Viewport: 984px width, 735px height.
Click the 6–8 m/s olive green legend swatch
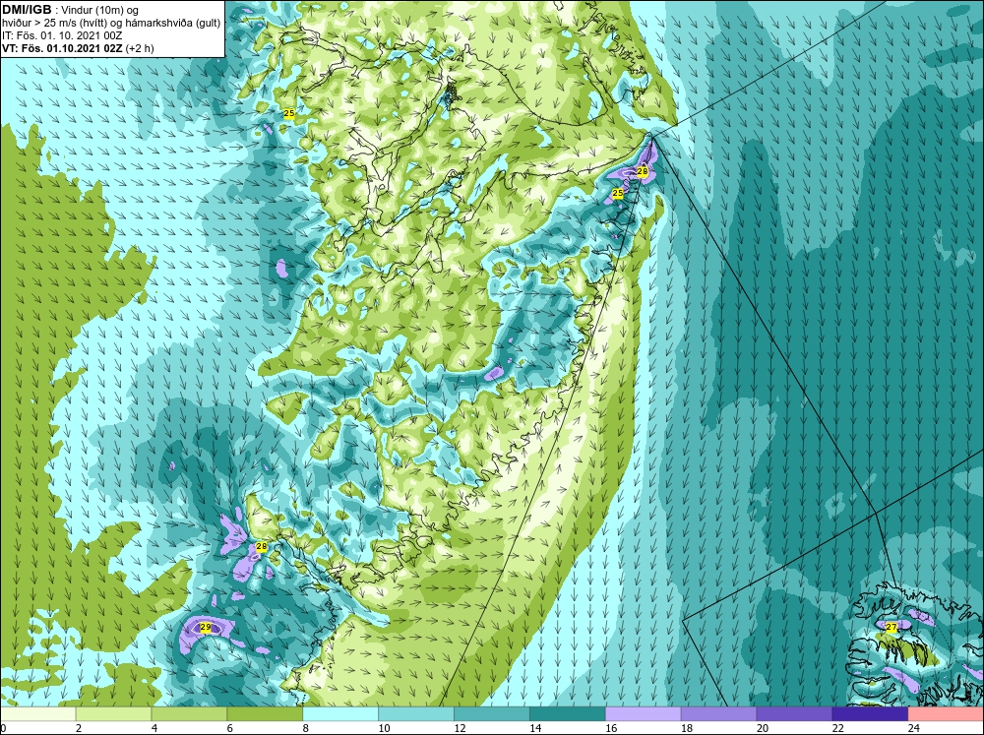[x=265, y=714]
